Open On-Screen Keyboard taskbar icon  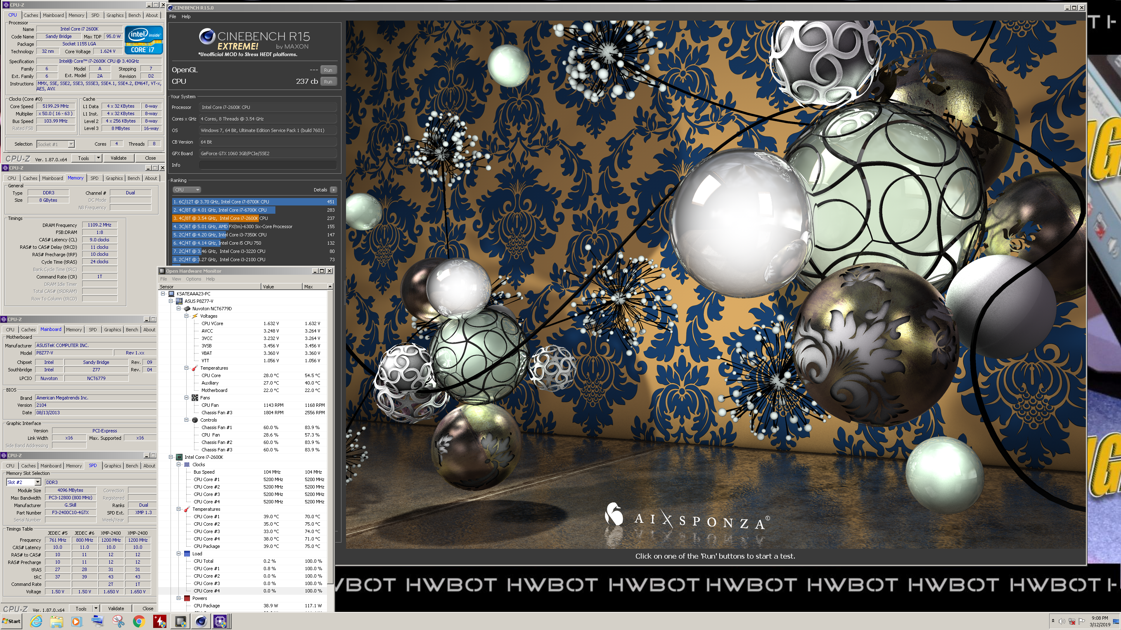[97, 621]
